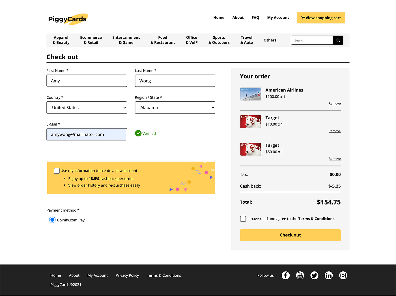Open Privacy Policy in footer
This screenshot has height=296, width=396.
127,275
